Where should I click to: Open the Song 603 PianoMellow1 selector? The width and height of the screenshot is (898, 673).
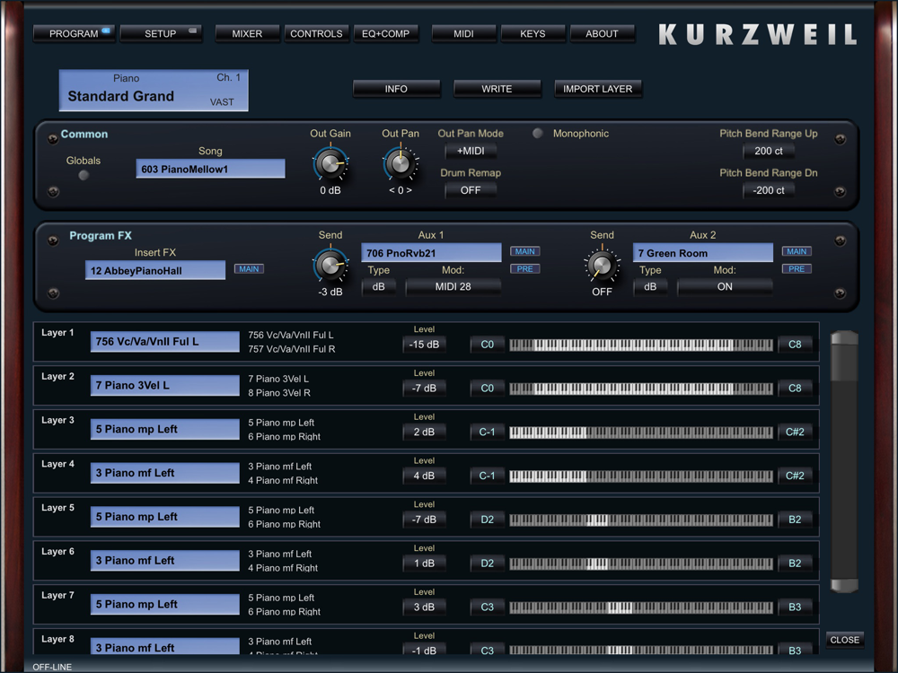click(x=210, y=169)
